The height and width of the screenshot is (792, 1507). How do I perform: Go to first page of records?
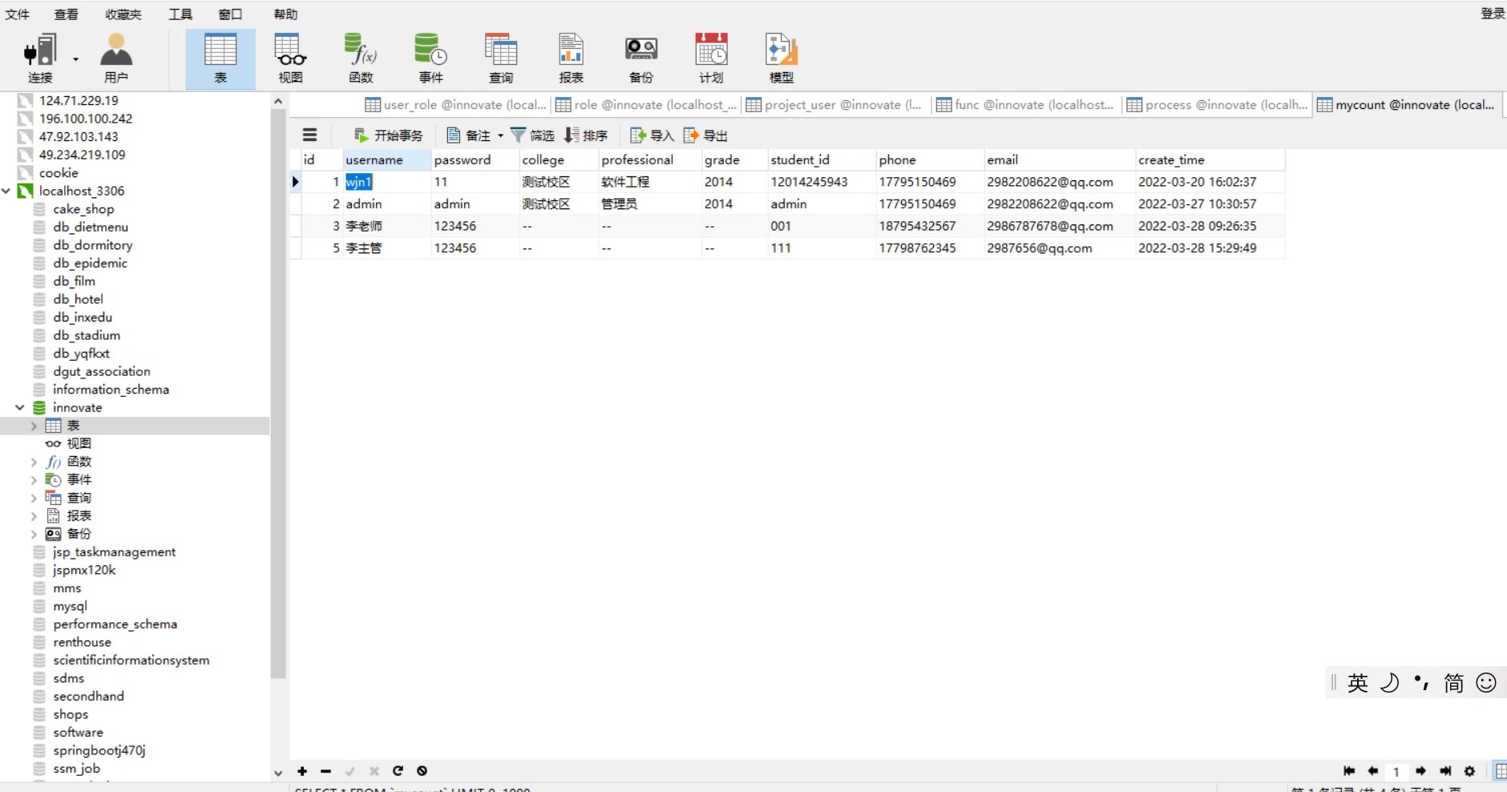[x=1349, y=771]
